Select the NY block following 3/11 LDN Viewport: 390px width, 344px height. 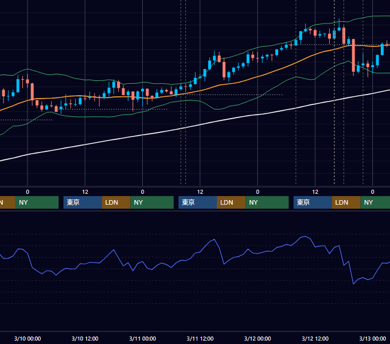pos(267,202)
